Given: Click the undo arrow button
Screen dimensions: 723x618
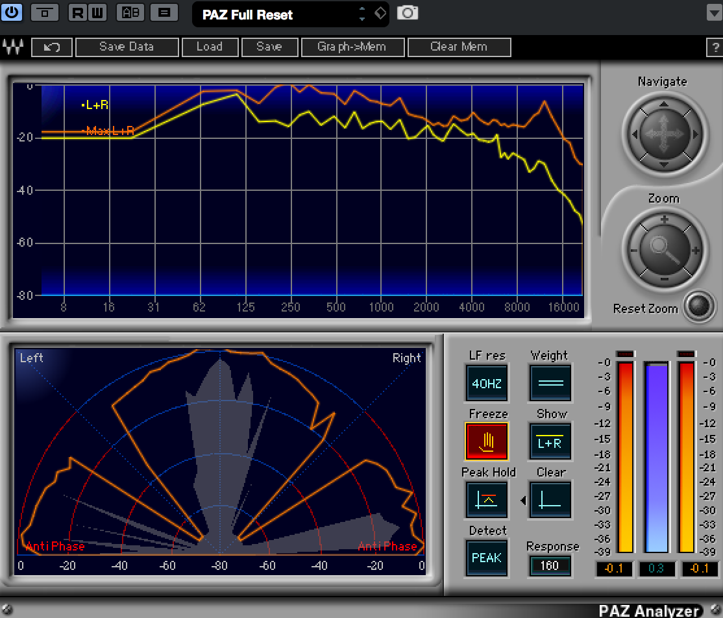Looking at the screenshot, I should pos(52,47).
